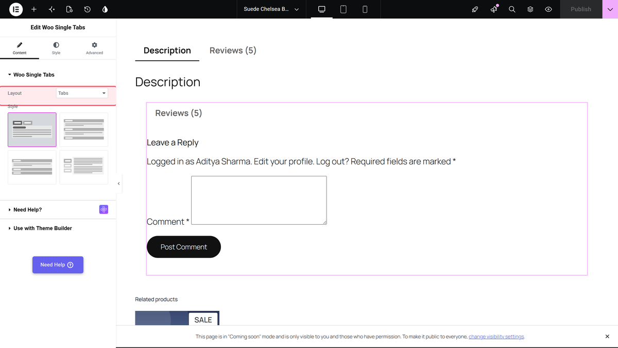Image resolution: width=618 pixels, height=348 pixels.
Task: Switch to desktop preview mode
Action: [322, 9]
